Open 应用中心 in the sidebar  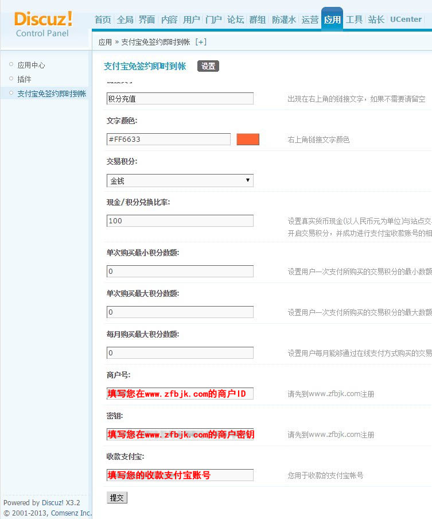pyautogui.click(x=31, y=65)
